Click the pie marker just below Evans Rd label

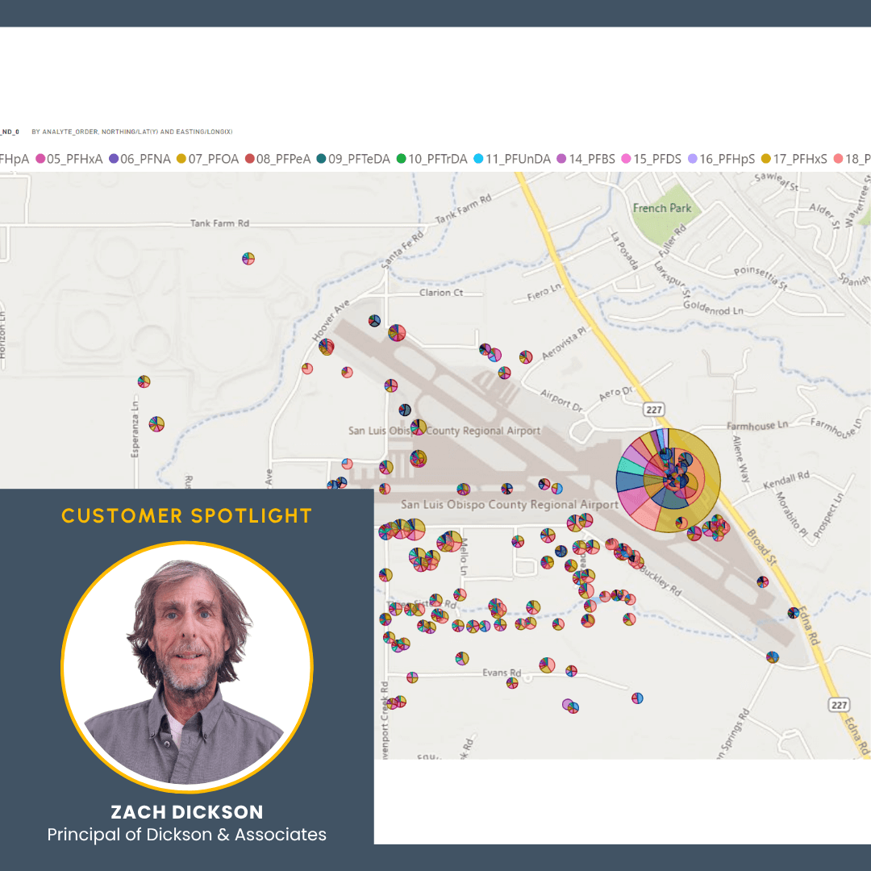tap(512, 683)
